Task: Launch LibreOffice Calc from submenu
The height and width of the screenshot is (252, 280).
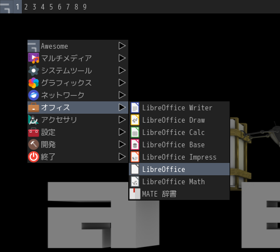Action: 179,132
